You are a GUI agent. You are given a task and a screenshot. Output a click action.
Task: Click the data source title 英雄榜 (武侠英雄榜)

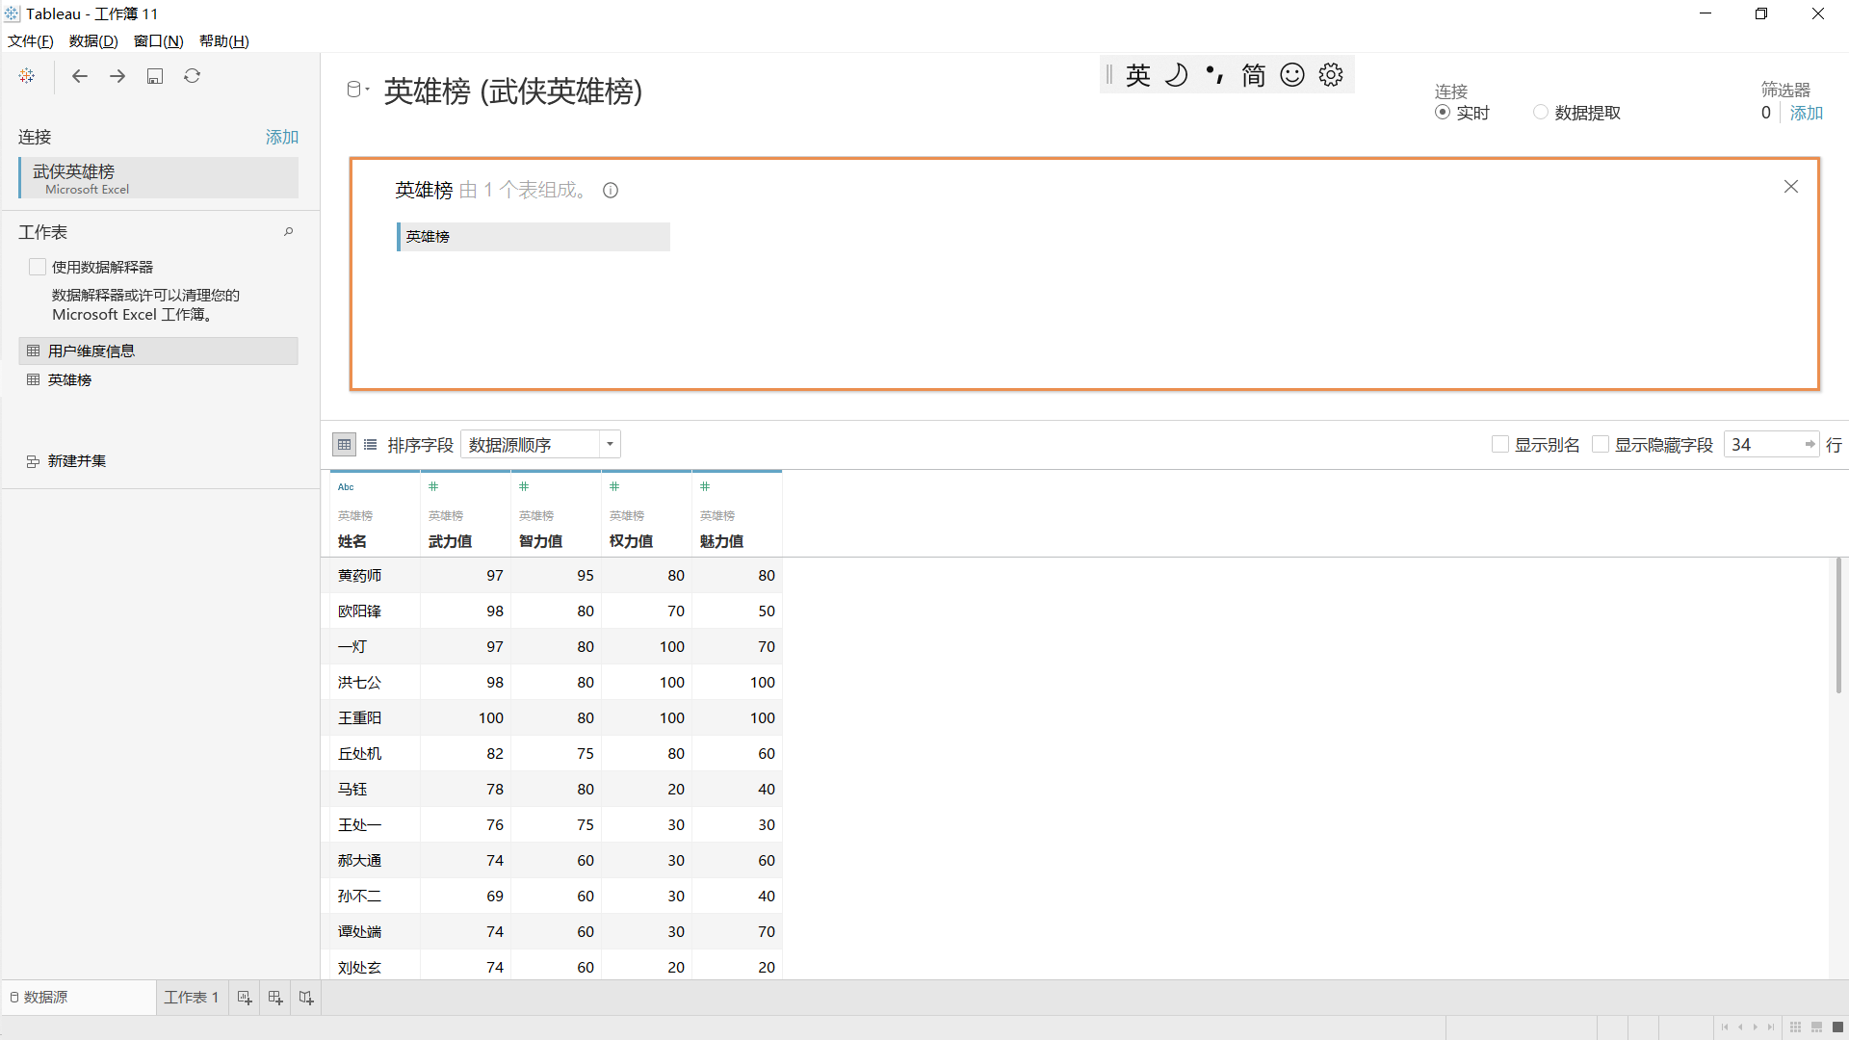point(513,91)
